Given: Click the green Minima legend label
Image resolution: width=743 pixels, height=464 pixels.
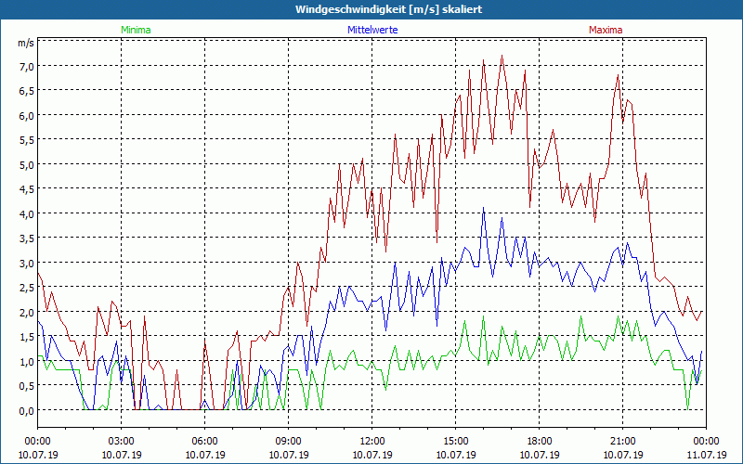Looking at the screenshot, I should 135,30.
